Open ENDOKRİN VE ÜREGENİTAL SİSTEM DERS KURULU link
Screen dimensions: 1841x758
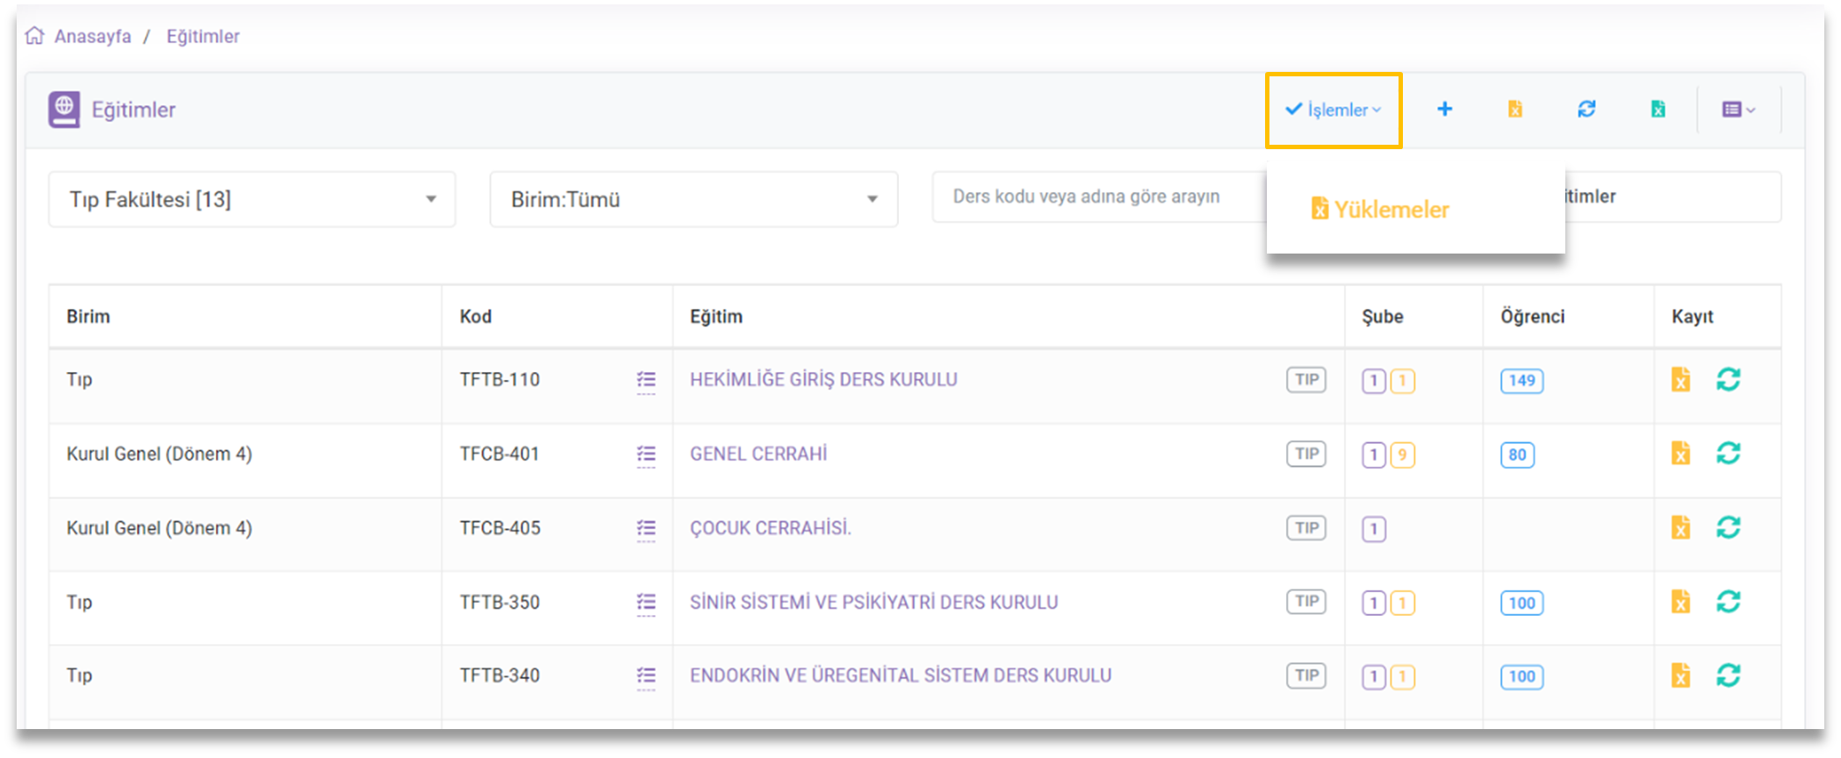pyautogui.click(x=901, y=676)
